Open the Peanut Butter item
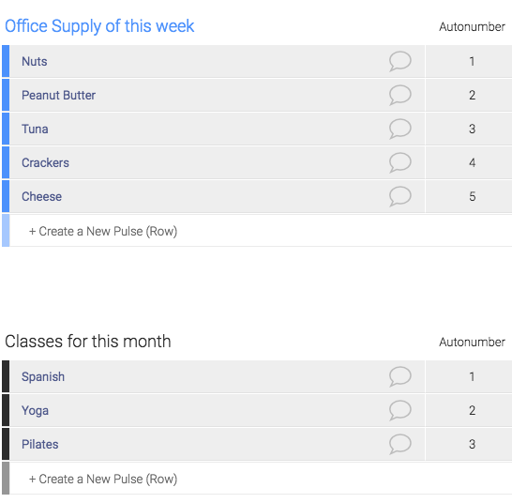 [x=58, y=95]
